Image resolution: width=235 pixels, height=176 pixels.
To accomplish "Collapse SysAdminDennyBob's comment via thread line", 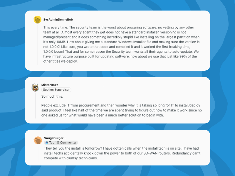I will point(38,45).
